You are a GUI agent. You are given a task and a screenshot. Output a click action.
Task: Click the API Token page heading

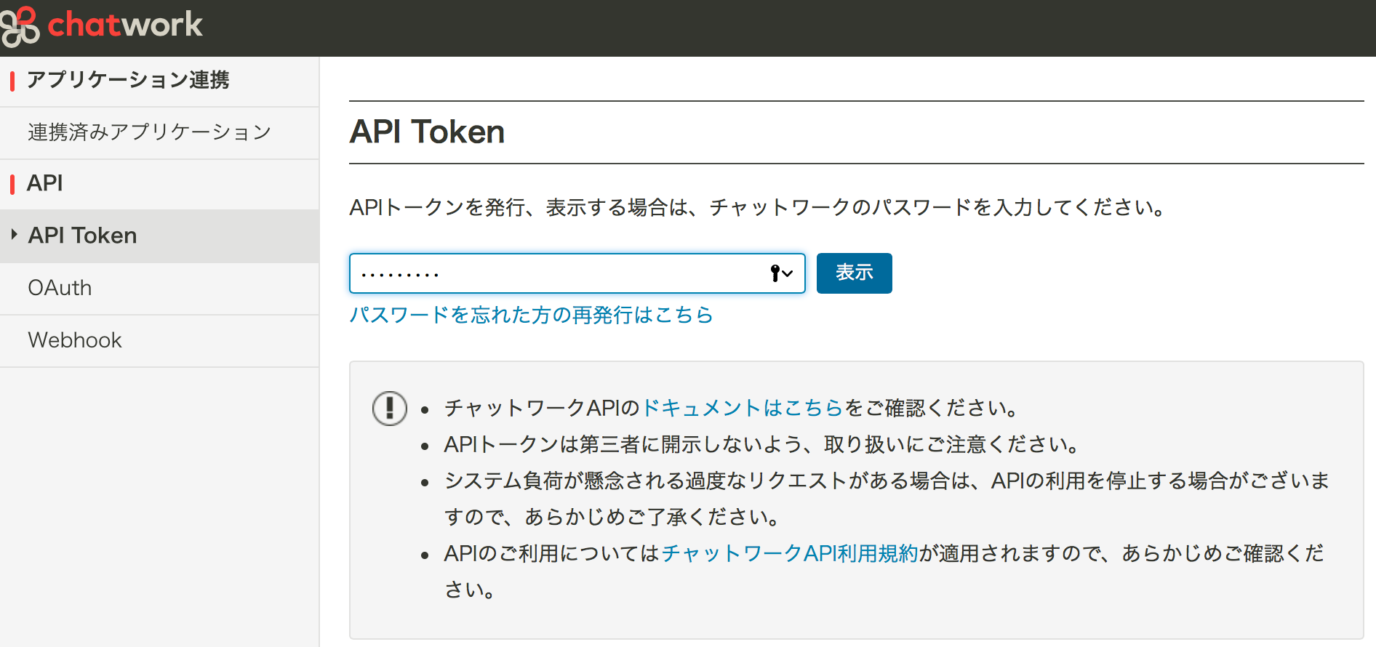pos(427,132)
